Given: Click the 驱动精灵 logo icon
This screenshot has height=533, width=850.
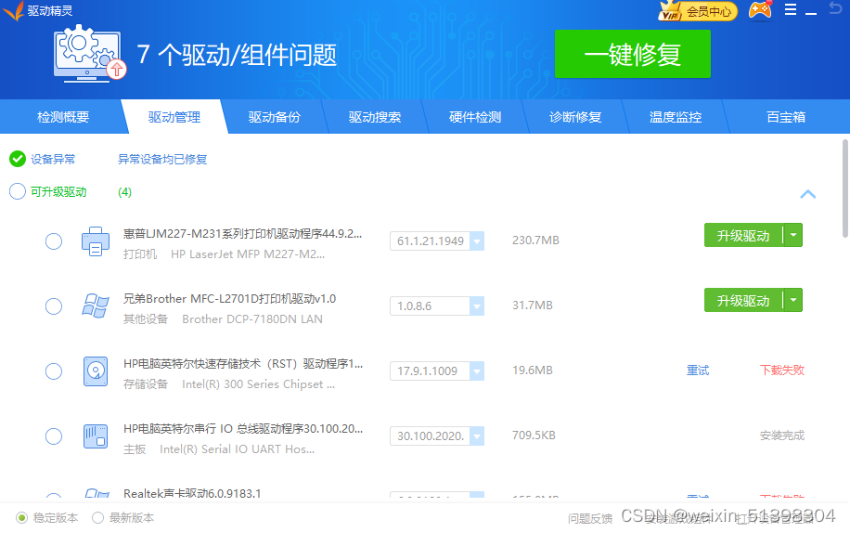Looking at the screenshot, I should tap(14, 10).
